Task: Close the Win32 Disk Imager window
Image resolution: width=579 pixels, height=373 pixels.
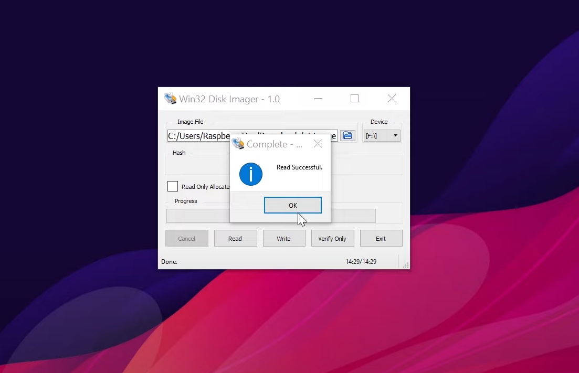Action: (x=392, y=99)
